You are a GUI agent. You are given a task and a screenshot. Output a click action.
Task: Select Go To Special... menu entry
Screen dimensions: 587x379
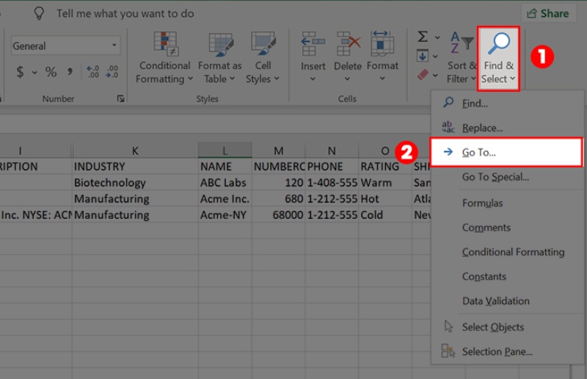pyautogui.click(x=495, y=177)
